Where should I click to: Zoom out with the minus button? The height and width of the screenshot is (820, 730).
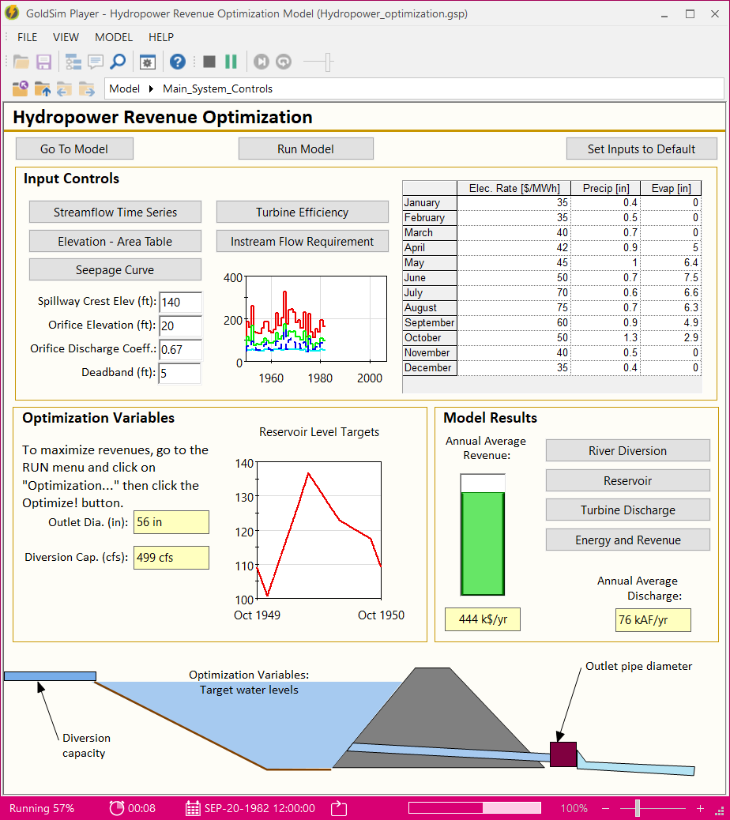pyautogui.click(x=605, y=808)
